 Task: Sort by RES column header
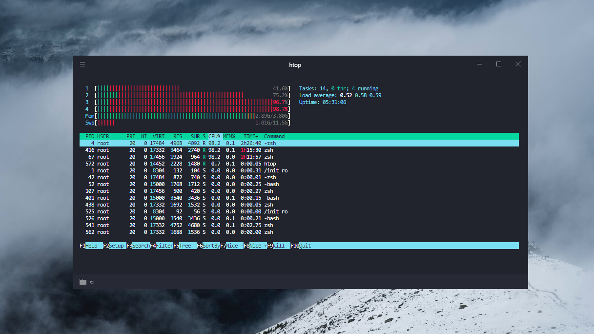(178, 136)
